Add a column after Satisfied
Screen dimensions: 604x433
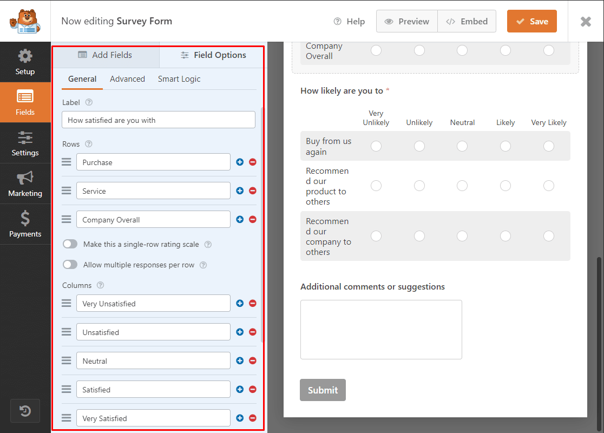tap(240, 389)
